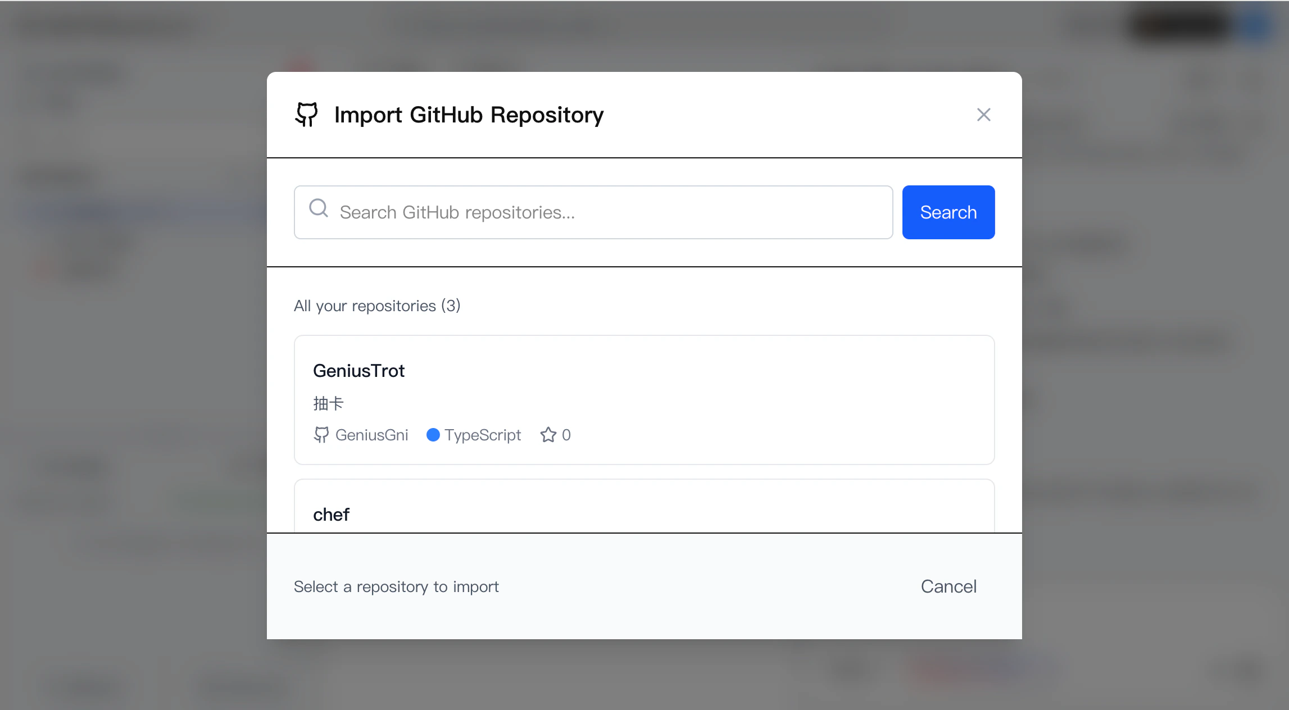
Task: Close the Import GitHub Repository dialog
Action: pyautogui.click(x=983, y=115)
